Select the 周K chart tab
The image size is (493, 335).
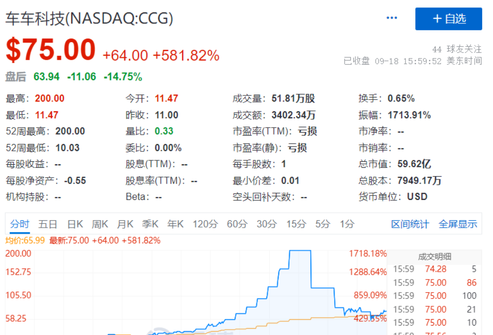99,224
